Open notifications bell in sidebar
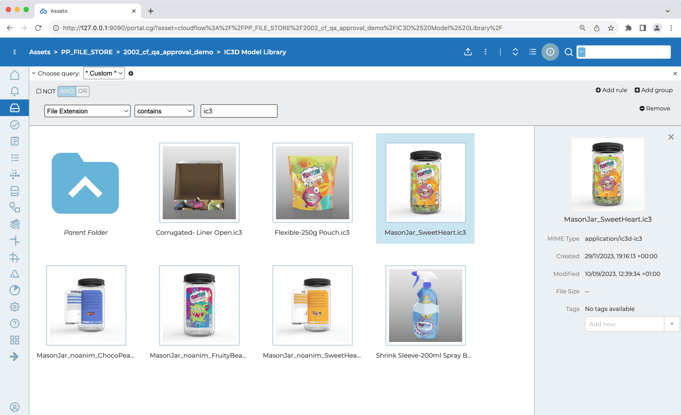The image size is (681, 415). [15, 91]
